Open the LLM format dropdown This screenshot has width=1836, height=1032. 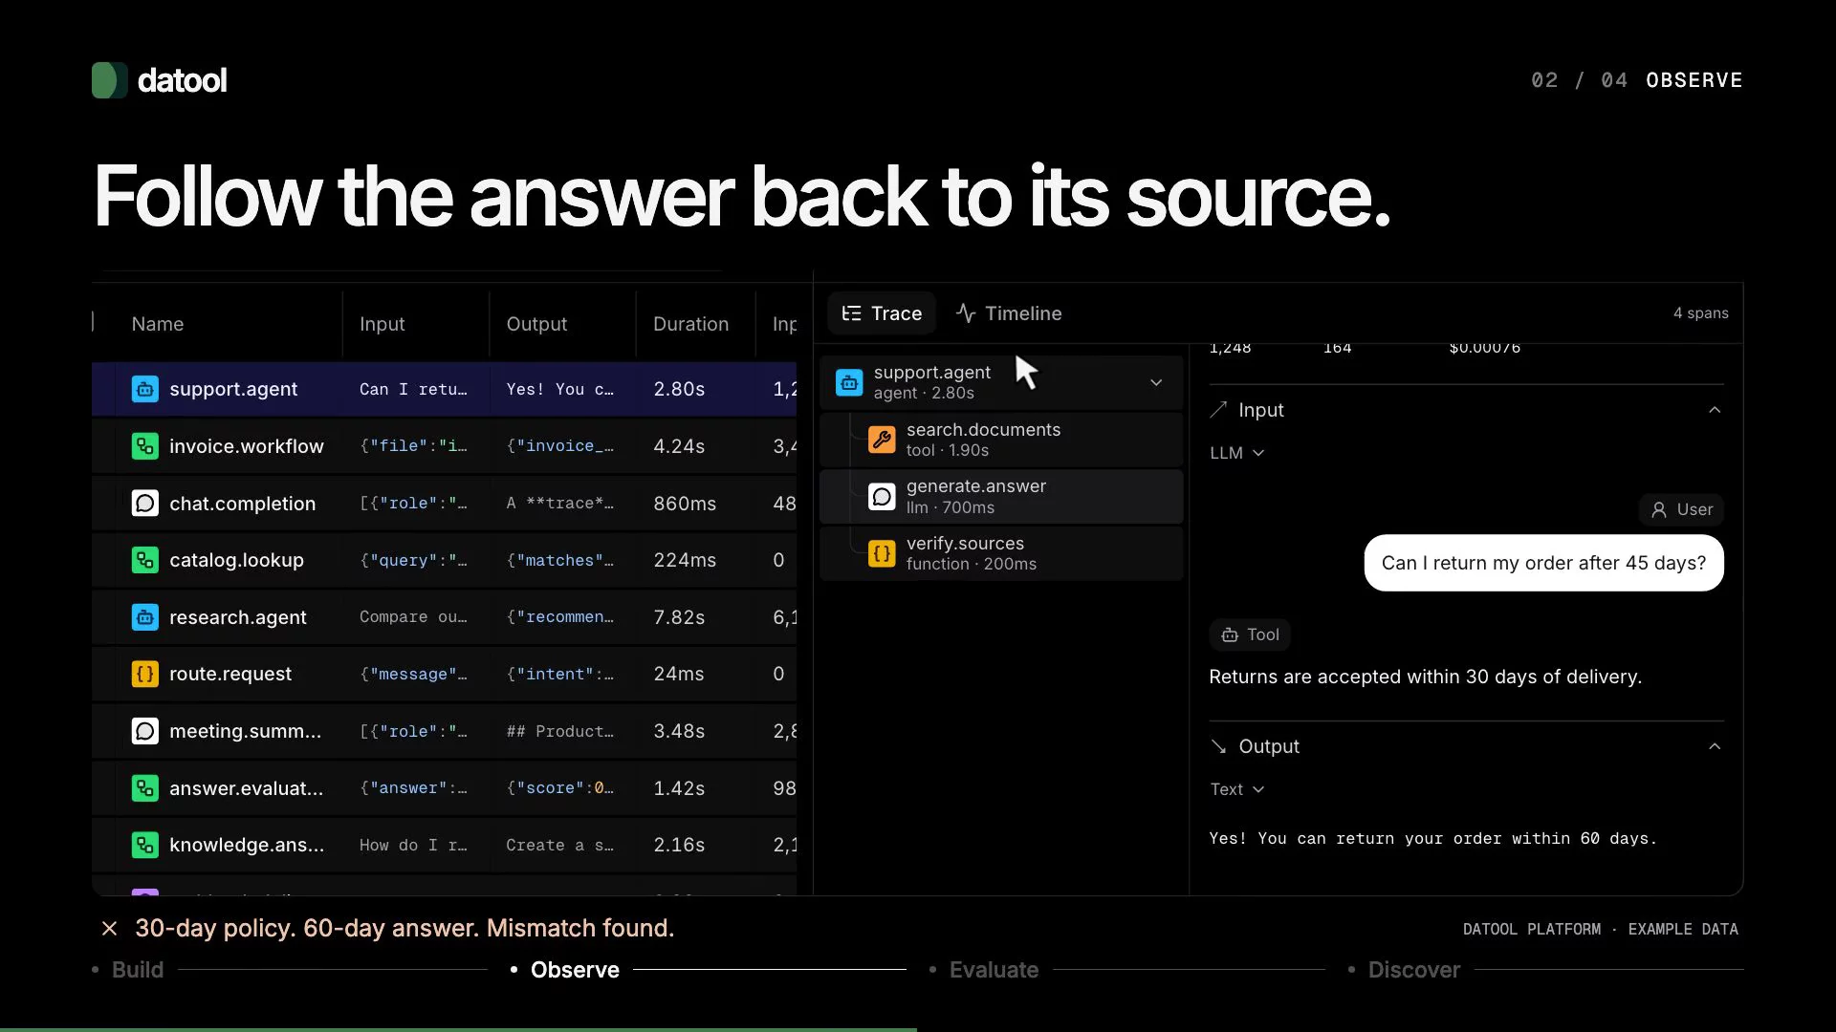[x=1236, y=453]
